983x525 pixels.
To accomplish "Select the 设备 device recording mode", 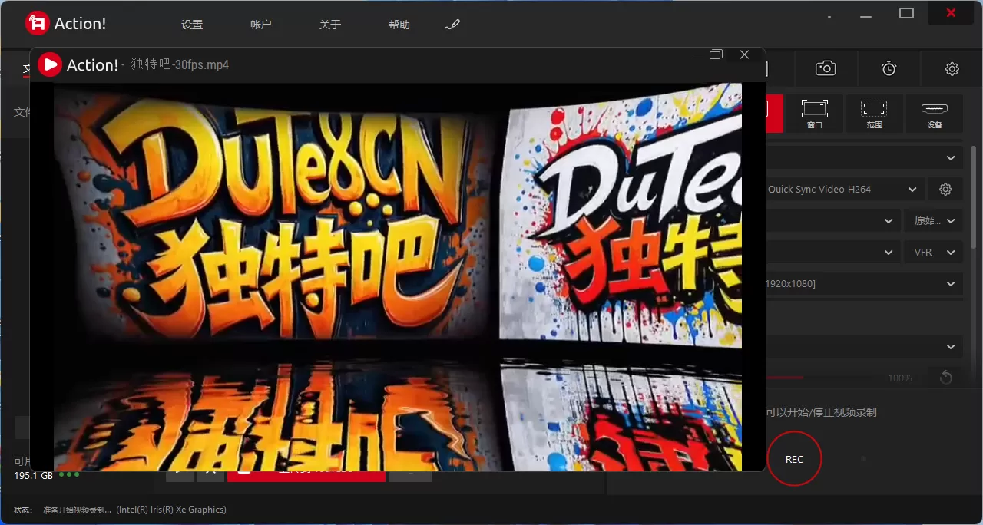I will [x=934, y=114].
